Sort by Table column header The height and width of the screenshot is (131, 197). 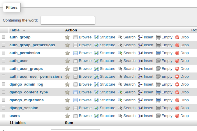pyautogui.click(x=15, y=30)
